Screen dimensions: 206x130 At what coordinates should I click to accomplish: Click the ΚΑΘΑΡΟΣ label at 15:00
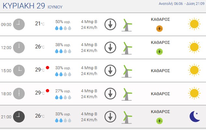pyautogui.click(x=160, y=71)
